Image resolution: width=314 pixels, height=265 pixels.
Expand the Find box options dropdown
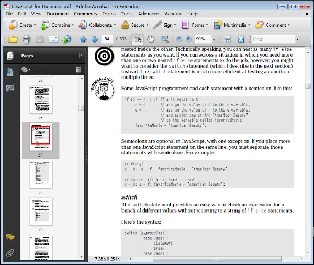[x=297, y=39]
